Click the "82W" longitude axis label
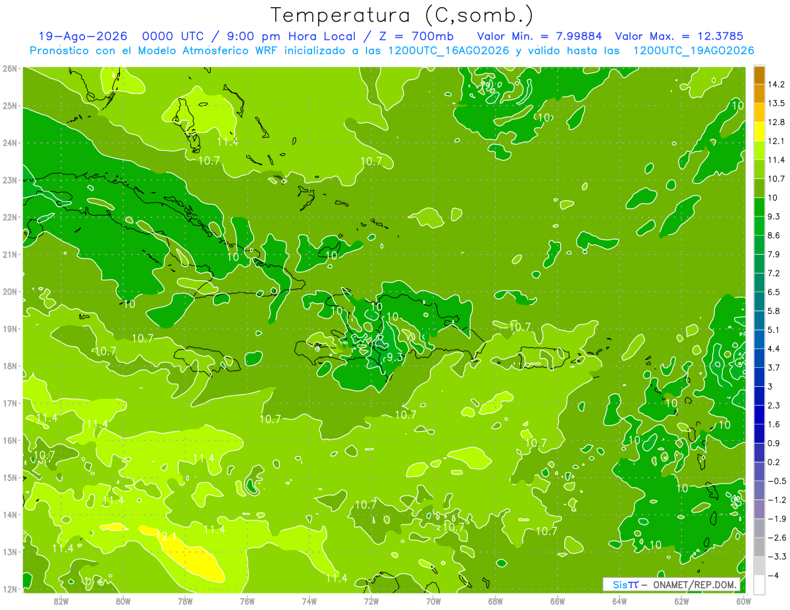 pos(61,601)
